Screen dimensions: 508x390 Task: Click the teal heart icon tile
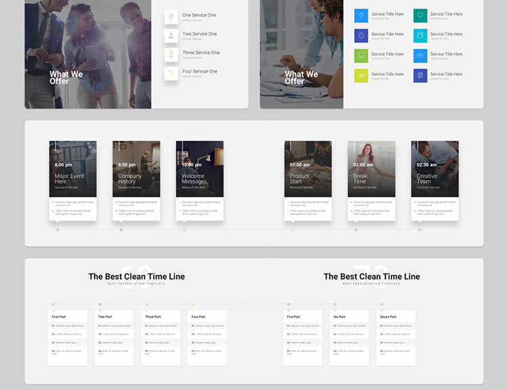(420, 16)
